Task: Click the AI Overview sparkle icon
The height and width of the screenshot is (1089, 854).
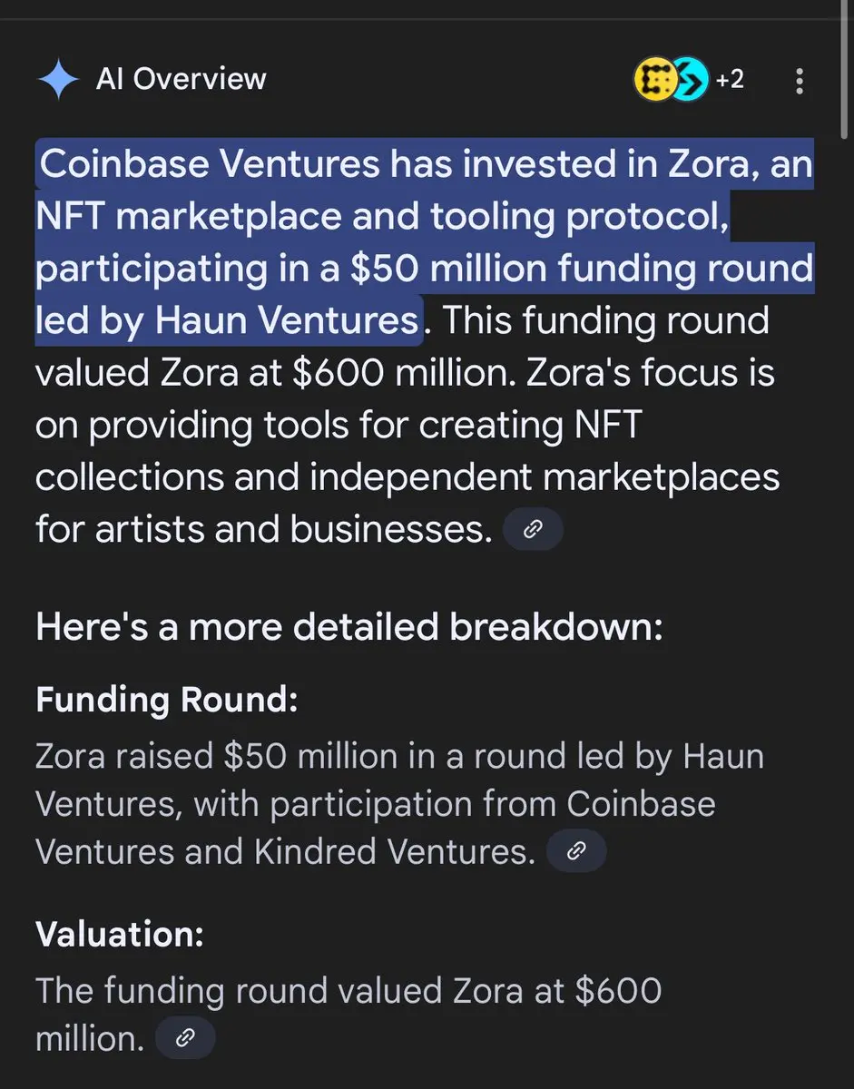Action: coord(59,79)
